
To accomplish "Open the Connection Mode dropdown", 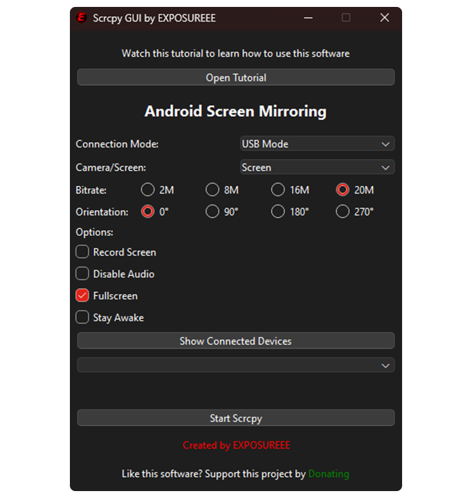I will (x=317, y=144).
